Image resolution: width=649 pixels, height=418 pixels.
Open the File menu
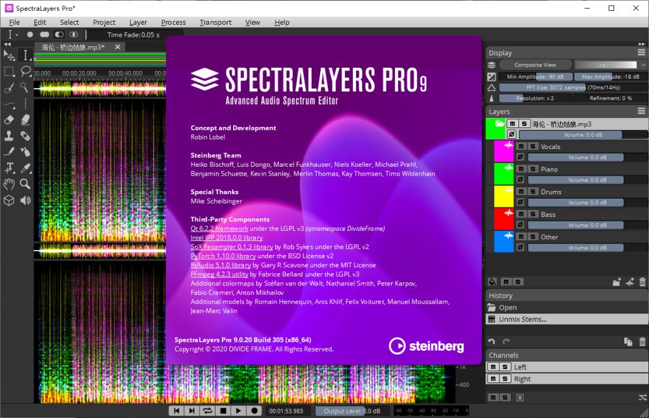tap(15, 22)
